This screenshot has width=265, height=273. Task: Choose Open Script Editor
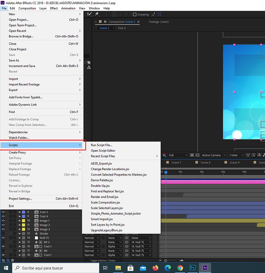pyautogui.click(x=103, y=151)
